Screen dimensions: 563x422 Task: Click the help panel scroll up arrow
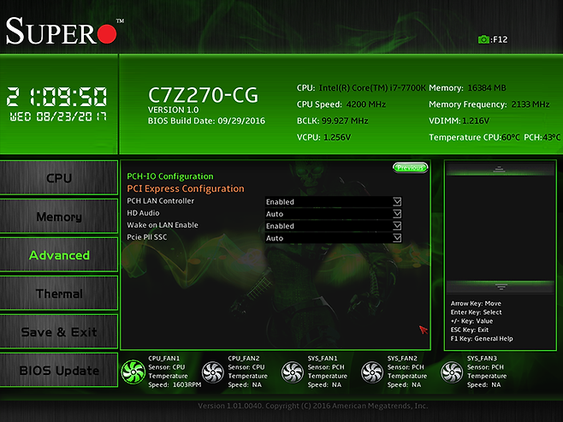(x=500, y=169)
